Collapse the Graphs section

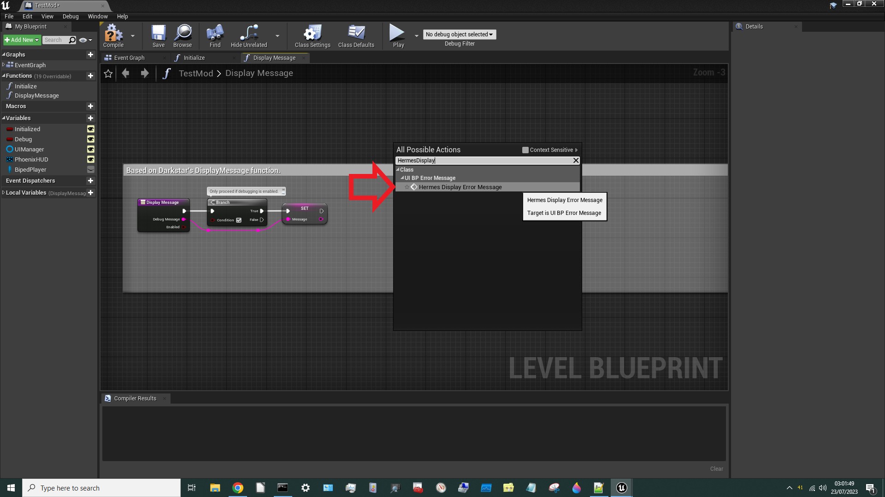tap(4, 54)
